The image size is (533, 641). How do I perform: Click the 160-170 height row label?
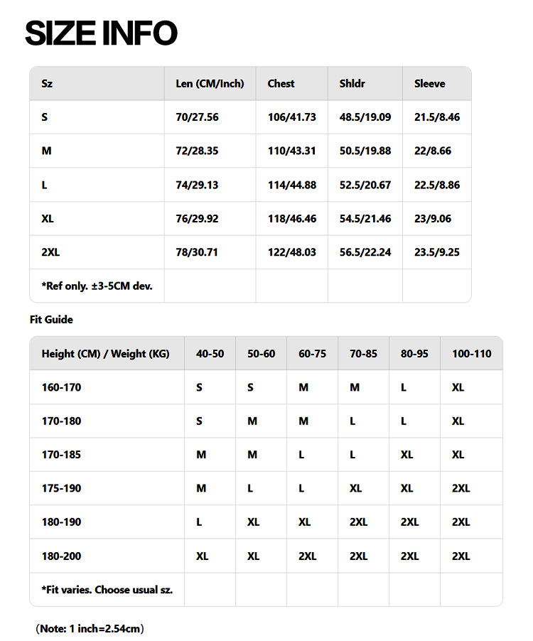(61, 387)
